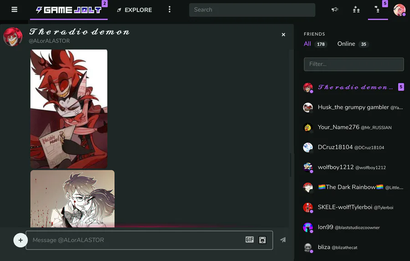Click DCruz18104's avatar
This screenshot has width=410, height=261.
pyautogui.click(x=308, y=147)
